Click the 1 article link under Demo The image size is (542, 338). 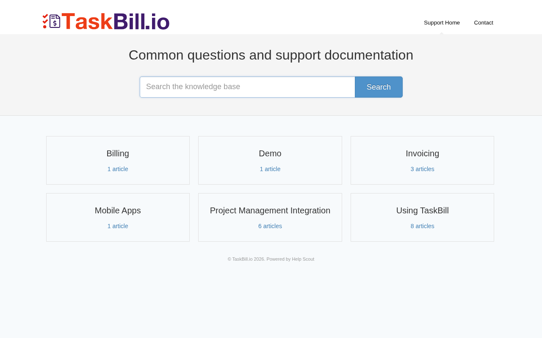[270, 169]
